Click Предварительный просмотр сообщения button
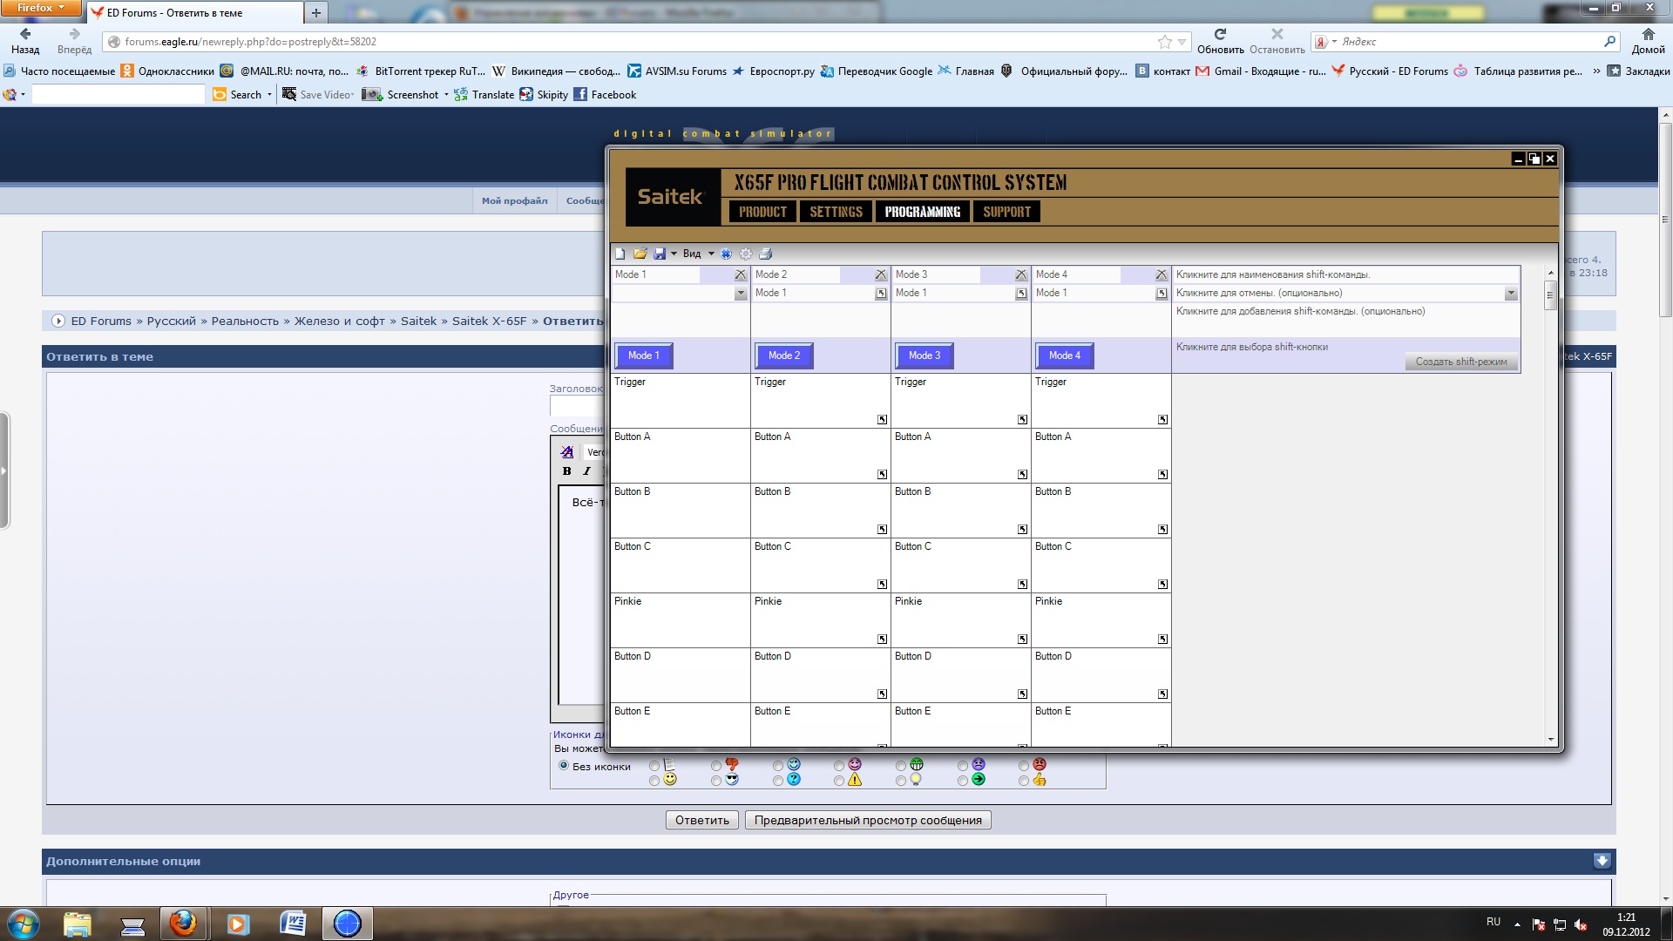The height and width of the screenshot is (941, 1673). pos(868,820)
